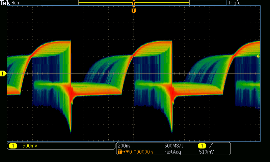
Task: Click channel 1 badge beside 500mV
Action: [x=13, y=146]
